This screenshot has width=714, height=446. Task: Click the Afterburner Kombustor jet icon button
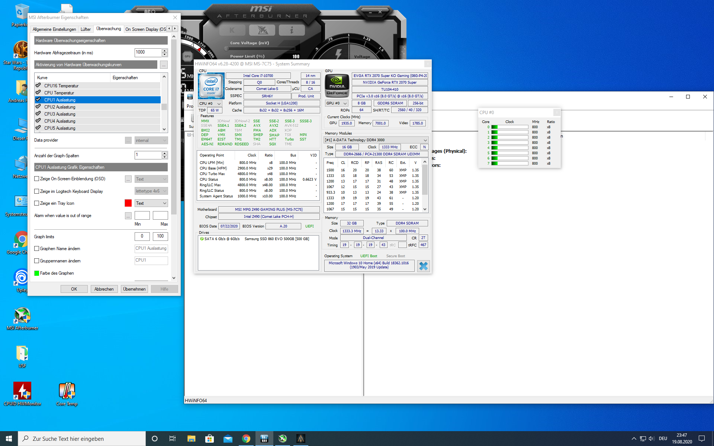click(x=262, y=30)
